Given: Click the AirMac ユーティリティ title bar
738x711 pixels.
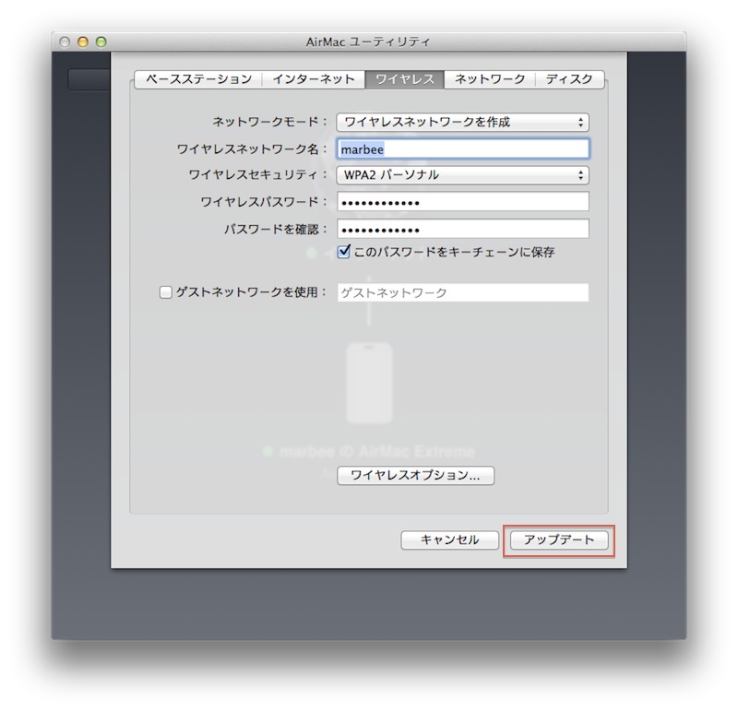Looking at the screenshot, I should pos(369,40).
